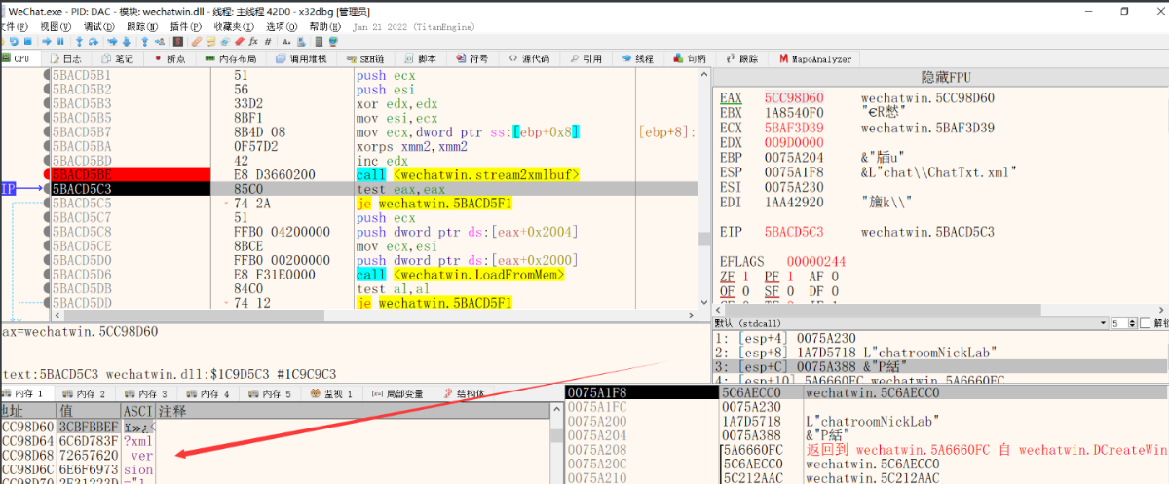Toggle breakpoint bullet at address 5BACD5C5
The image size is (1169, 484).
coord(46,204)
